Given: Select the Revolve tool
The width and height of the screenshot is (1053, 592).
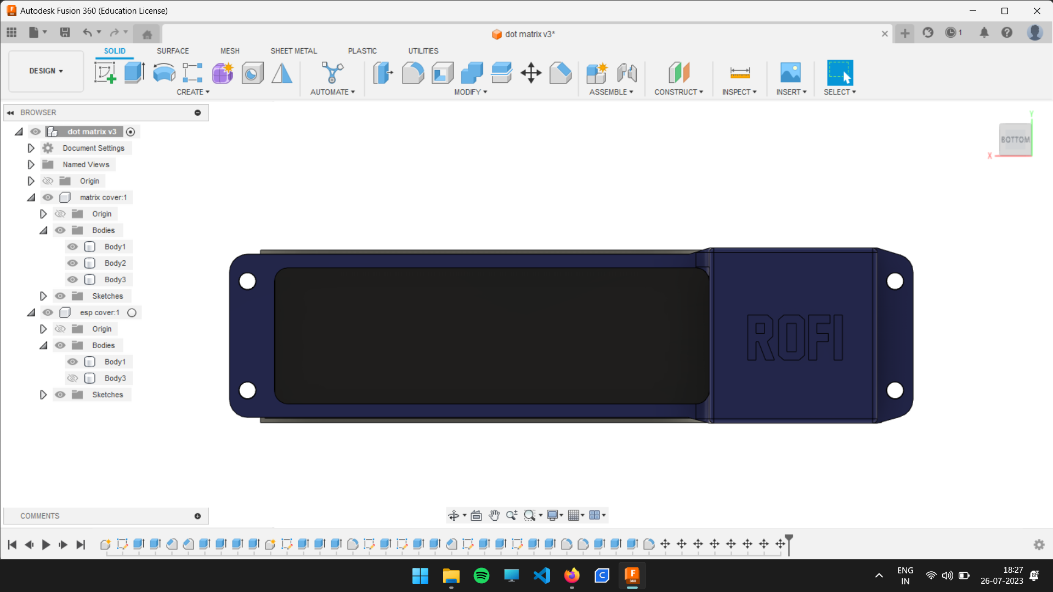Looking at the screenshot, I should coord(163,73).
